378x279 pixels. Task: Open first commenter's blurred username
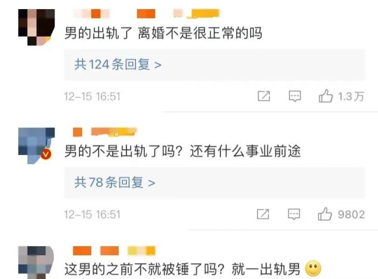[x=146, y=13]
